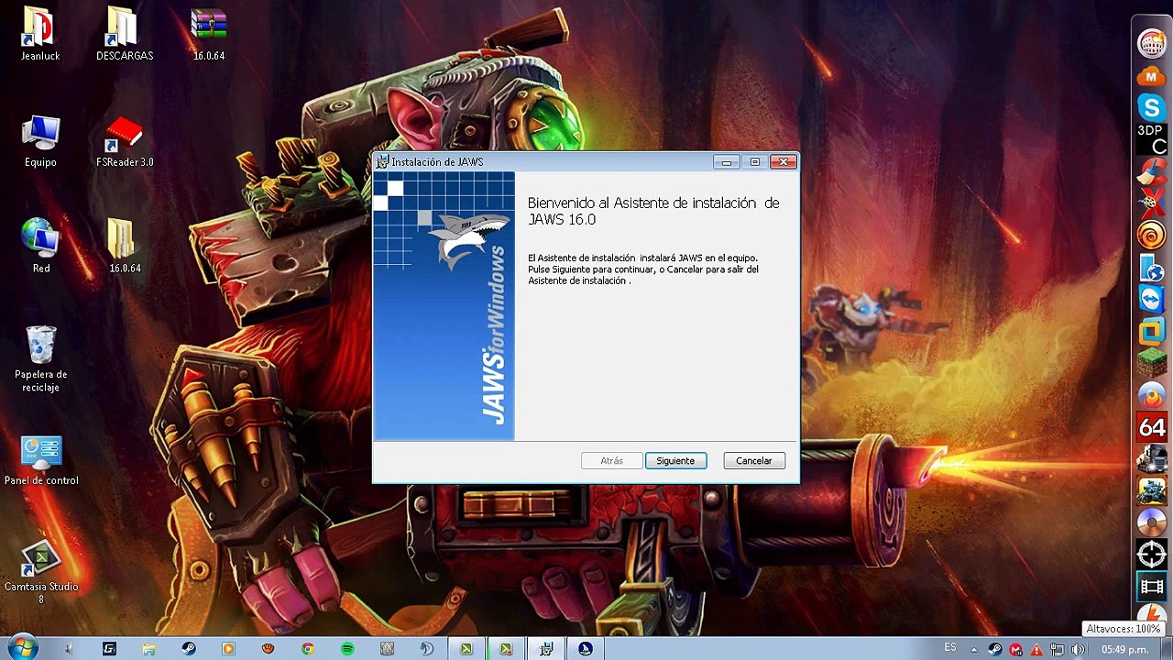Image resolution: width=1173 pixels, height=660 pixels.
Task: Open the DESCARGAS desktop folder
Action: pyautogui.click(x=125, y=35)
